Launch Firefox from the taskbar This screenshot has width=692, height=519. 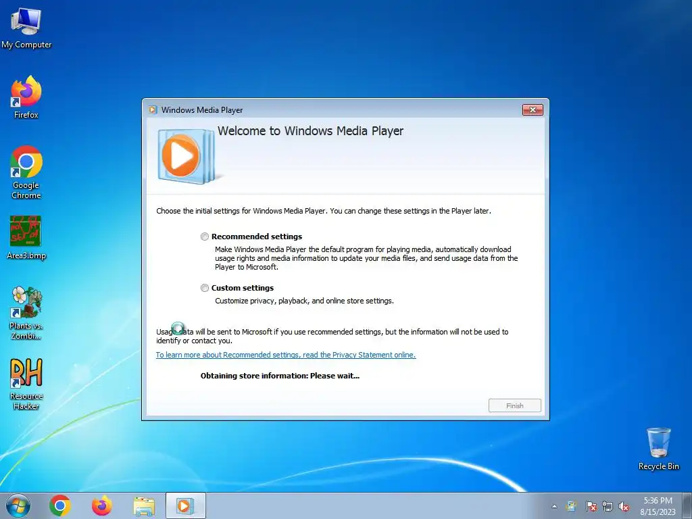point(101,505)
